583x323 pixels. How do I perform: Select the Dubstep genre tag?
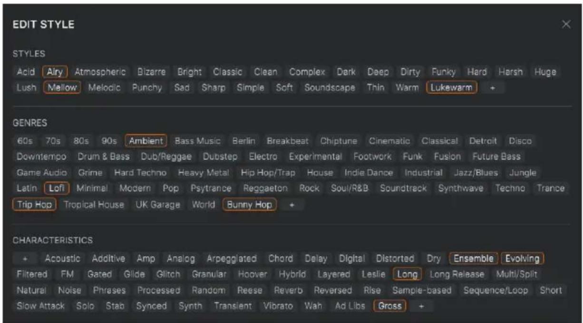point(220,156)
